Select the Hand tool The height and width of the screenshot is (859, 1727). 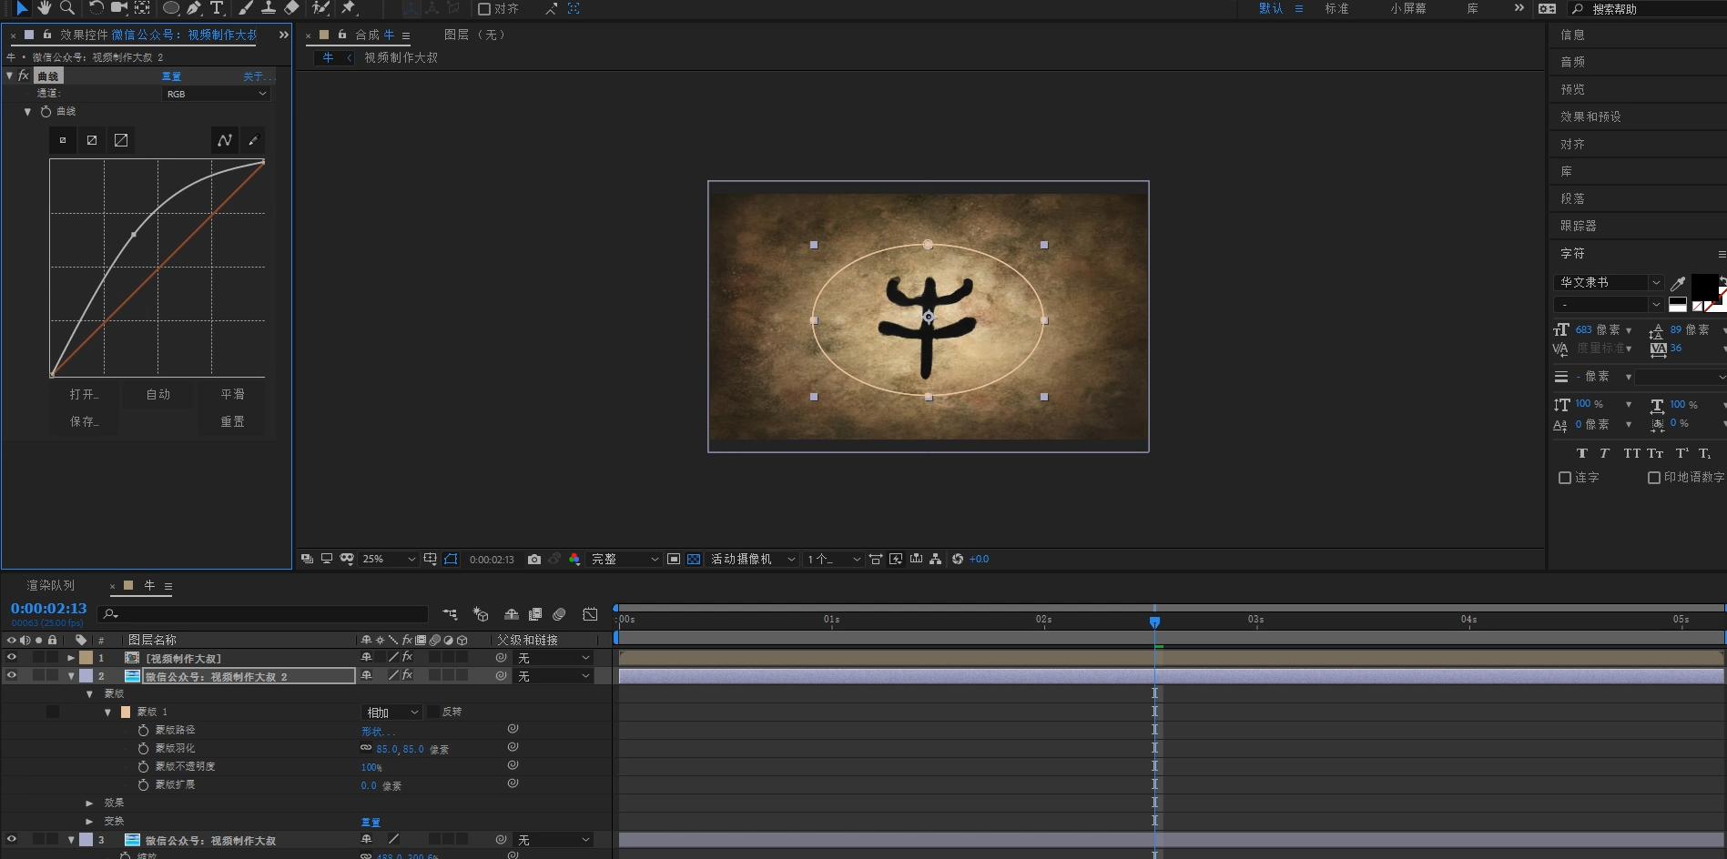[x=45, y=8]
